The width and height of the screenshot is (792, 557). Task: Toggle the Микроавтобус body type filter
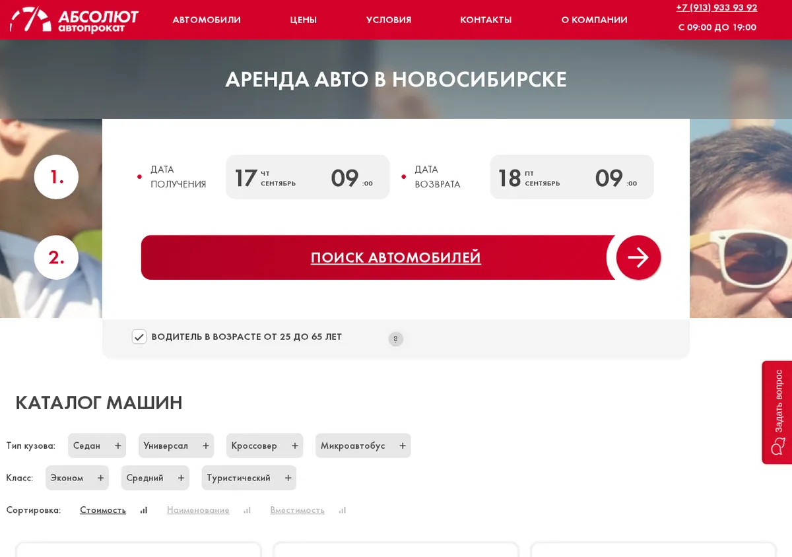363,445
